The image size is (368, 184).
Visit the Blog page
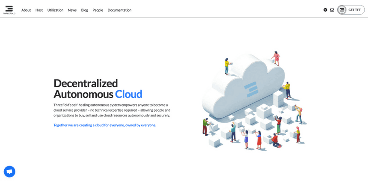[84, 10]
